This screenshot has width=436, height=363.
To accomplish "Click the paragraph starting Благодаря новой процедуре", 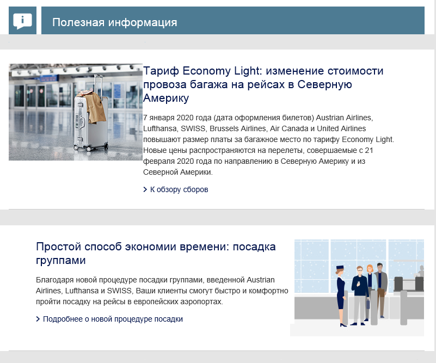I will click(162, 291).
